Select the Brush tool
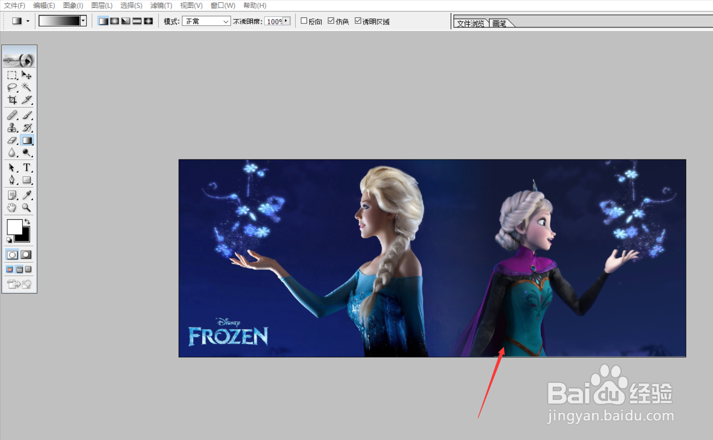 tap(27, 115)
